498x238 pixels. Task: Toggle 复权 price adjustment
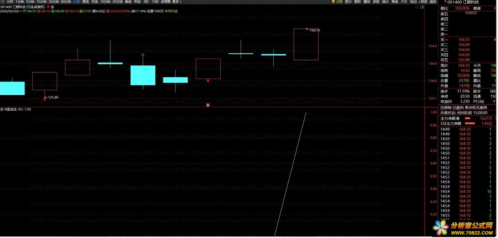(x=357, y=2)
